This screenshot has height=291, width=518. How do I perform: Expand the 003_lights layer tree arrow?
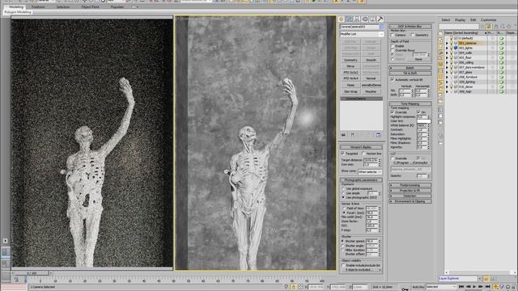pyautogui.click(x=448, y=48)
